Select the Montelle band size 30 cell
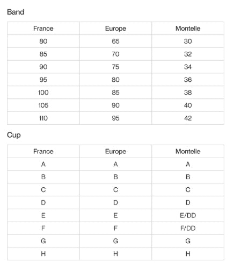Image resolution: width=234 pixels, height=269 pixels. [188, 41]
